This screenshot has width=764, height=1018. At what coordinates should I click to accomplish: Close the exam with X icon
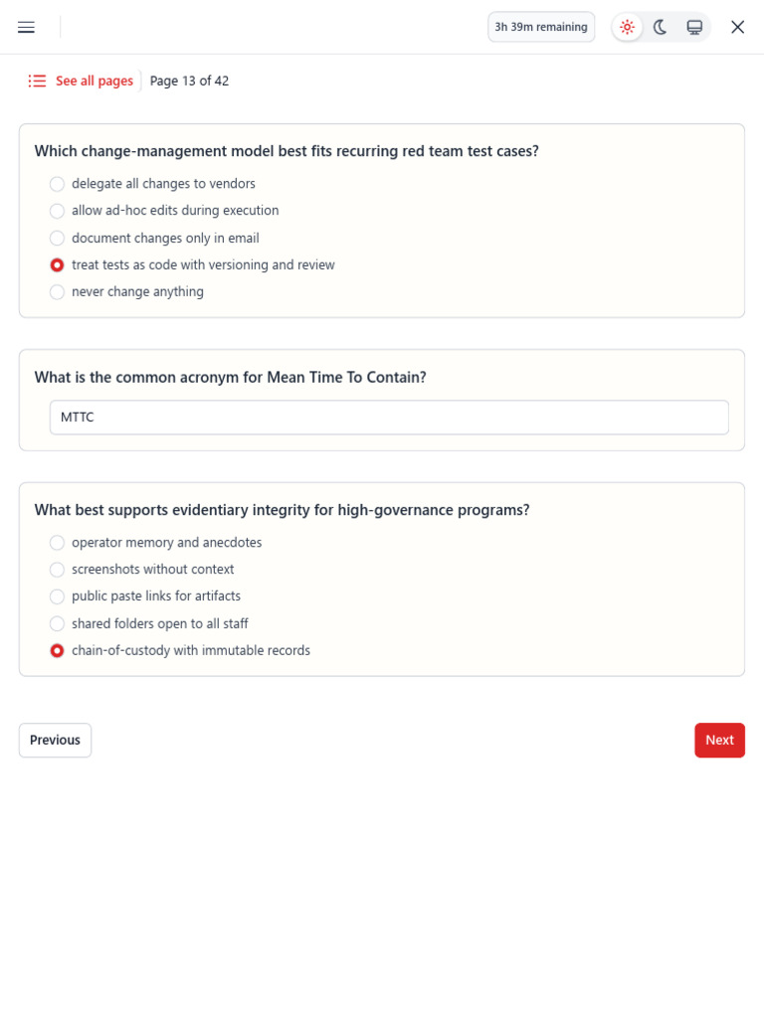point(737,27)
